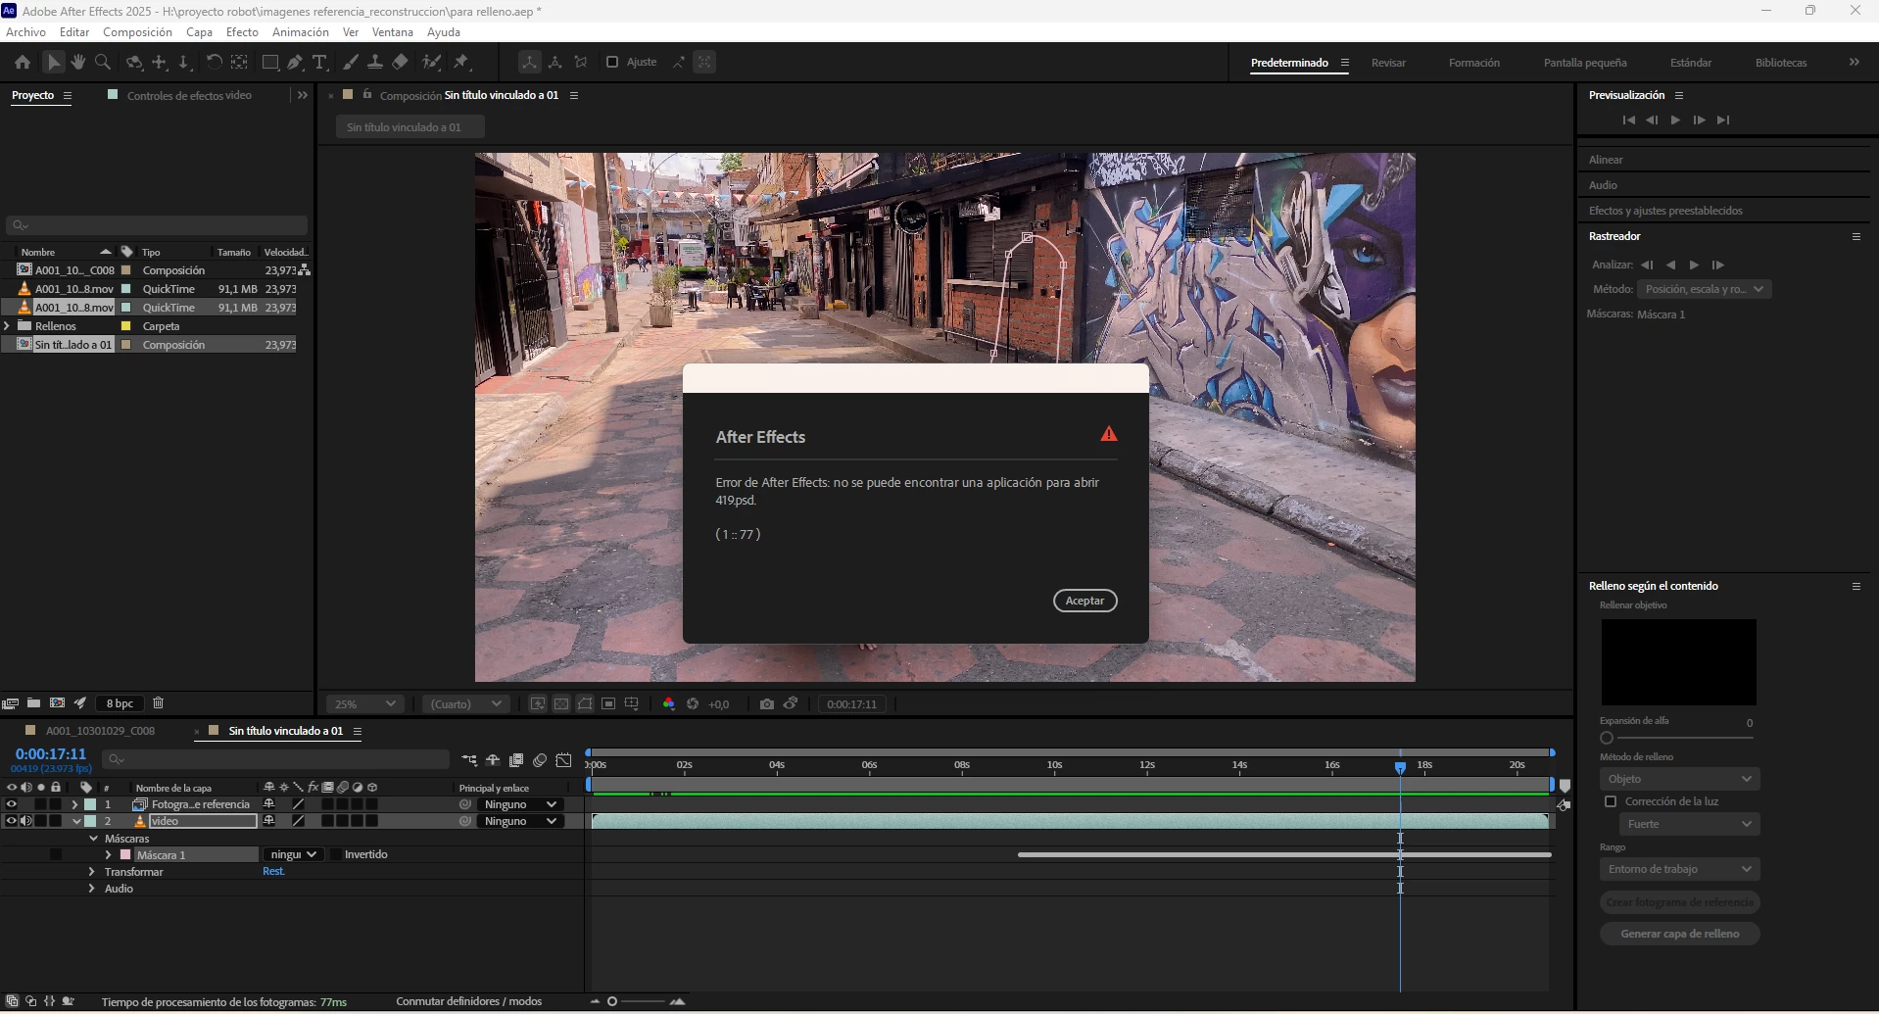Select the Orbit camera tool
Viewport: 1879px width, 1014px height.
coord(134,62)
